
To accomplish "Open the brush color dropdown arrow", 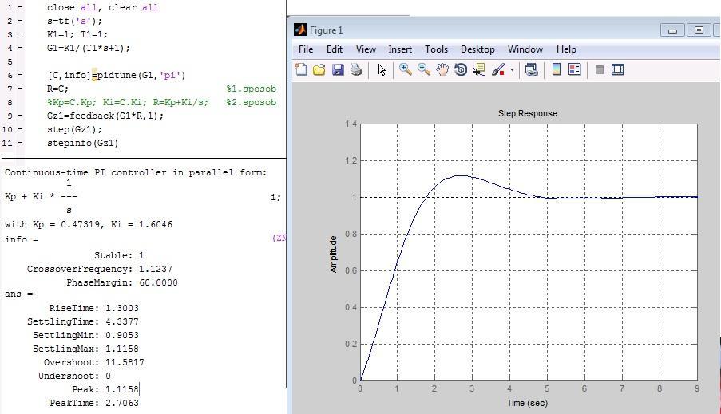I will click(512, 70).
